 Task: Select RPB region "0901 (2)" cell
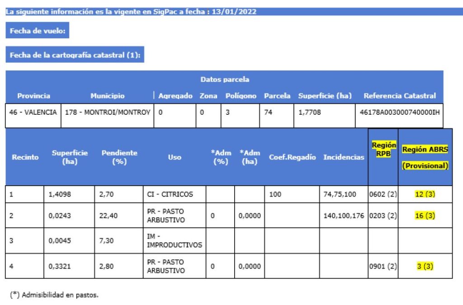[x=383, y=266]
